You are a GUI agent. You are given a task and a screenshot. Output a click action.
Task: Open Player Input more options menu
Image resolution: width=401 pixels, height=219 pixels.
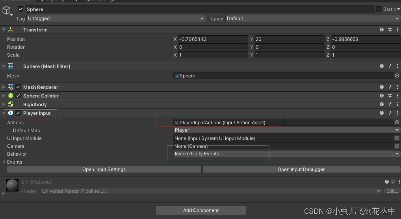pyautogui.click(x=397, y=113)
